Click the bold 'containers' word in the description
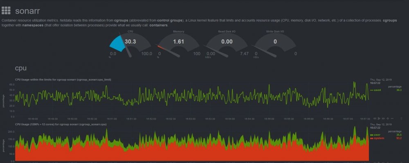The height and width of the screenshot is (163, 409). pyautogui.click(x=158, y=25)
